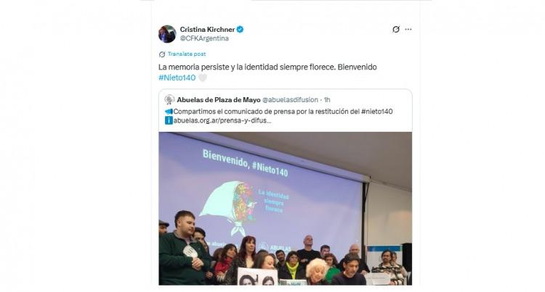This screenshot has width=545, height=292.
Task: Open the @CFKArgentina handle
Action: click(204, 38)
